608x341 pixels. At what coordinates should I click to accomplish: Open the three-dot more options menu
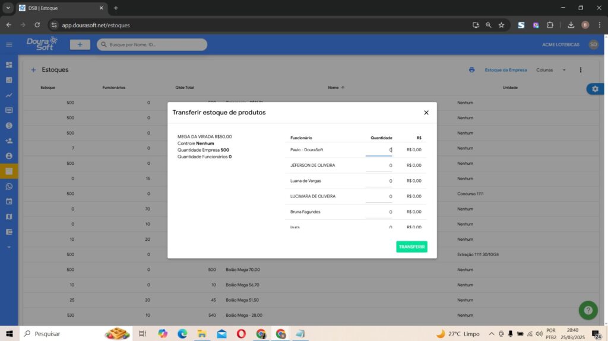click(x=581, y=70)
